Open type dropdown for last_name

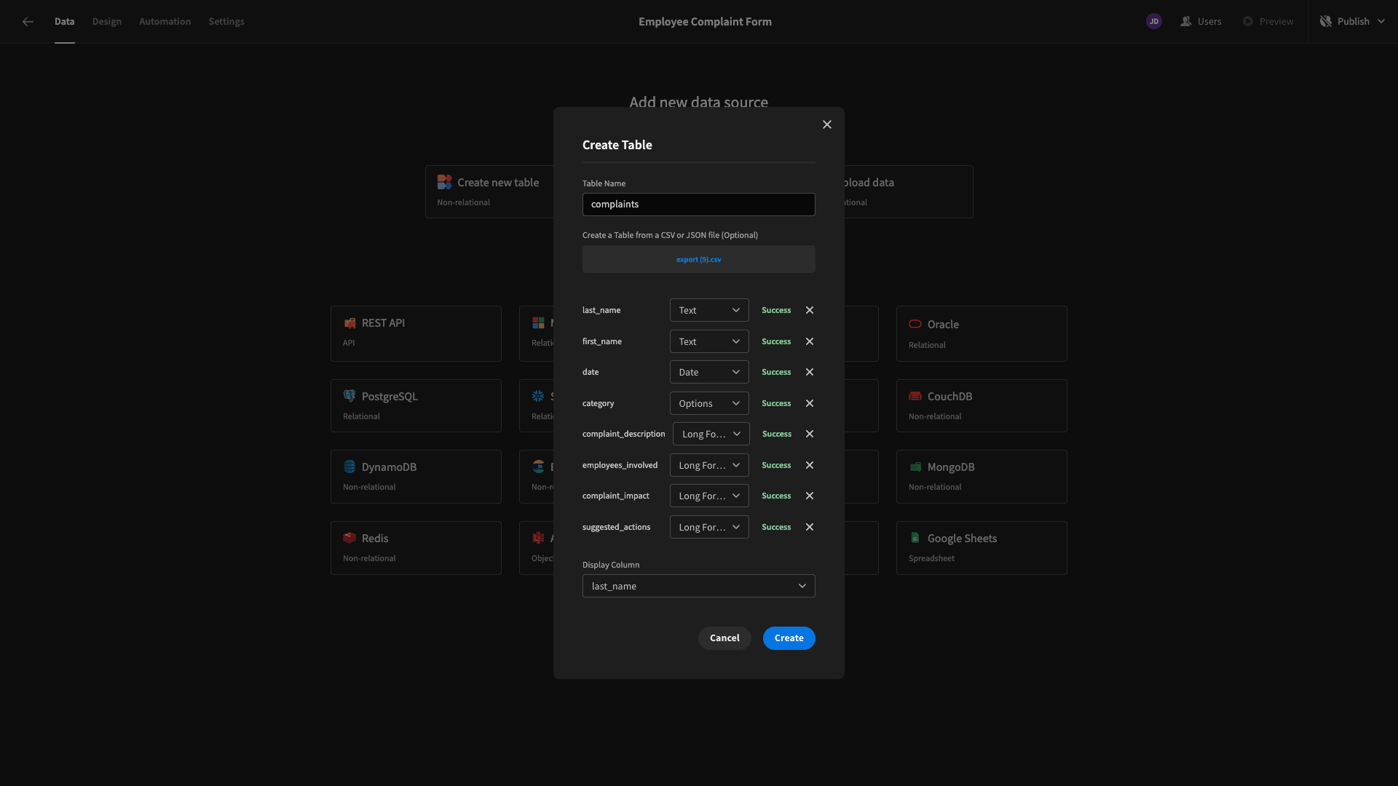point(709,310)
